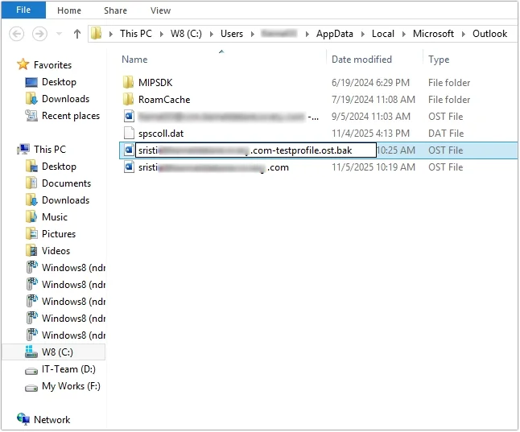This screenshot has width=520, height=432.
Task: Open the Videos folder
Action: click(x=56, y=251)
